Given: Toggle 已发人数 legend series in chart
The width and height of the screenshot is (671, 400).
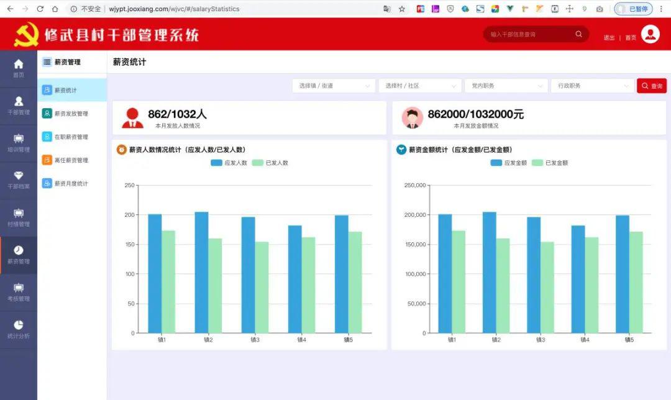Looking at the screenshot, I should click(270, 163).
